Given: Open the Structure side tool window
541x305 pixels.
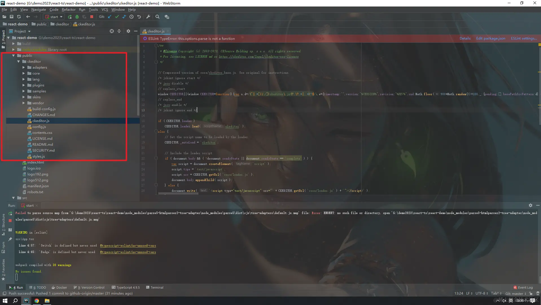Looking at the screenshot, I should (x=3, y=225).
